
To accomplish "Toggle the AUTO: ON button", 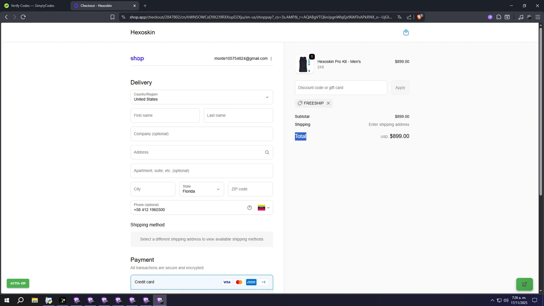I will [x=18, y=284].
